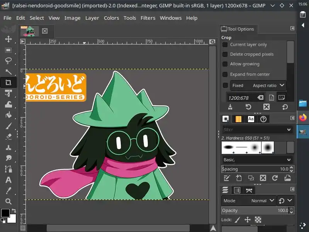
Task: Select the Move tool in the toolbox
Action: (x=8, y=39)
